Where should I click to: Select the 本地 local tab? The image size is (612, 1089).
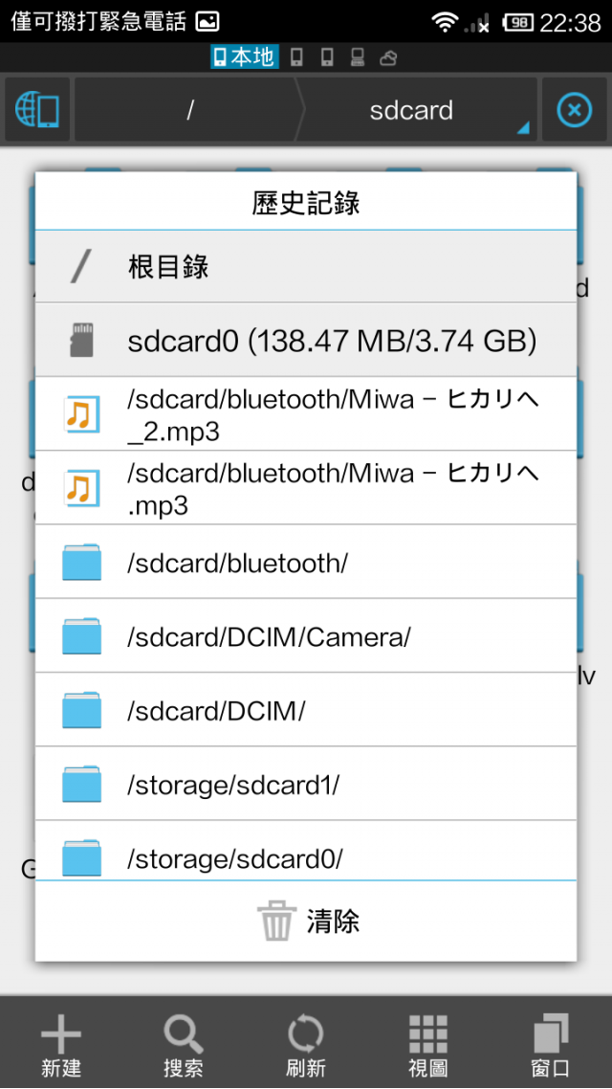click(244, 57)
